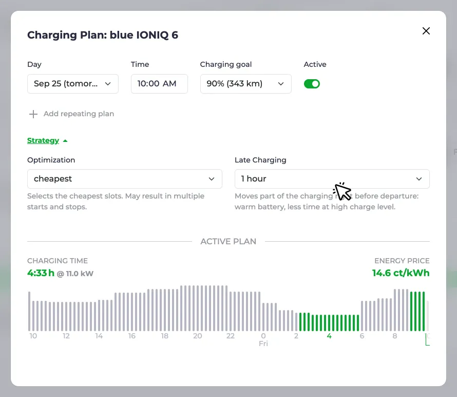The width and height of the screenshot is (457, 397).
Task: Open the Charging goal dropdown 90% (343 km)
Action: tap(245, 84)
